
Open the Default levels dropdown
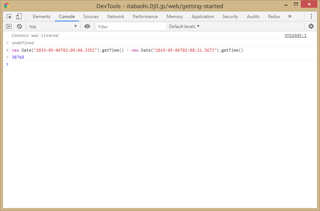point(184,26)
